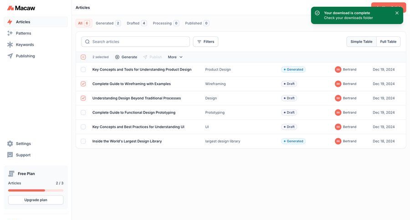Open Inside the World's Largest Design Library
The width and height of the screenshot is (410, 220).
pyautogui.click(x=127, y=141)
